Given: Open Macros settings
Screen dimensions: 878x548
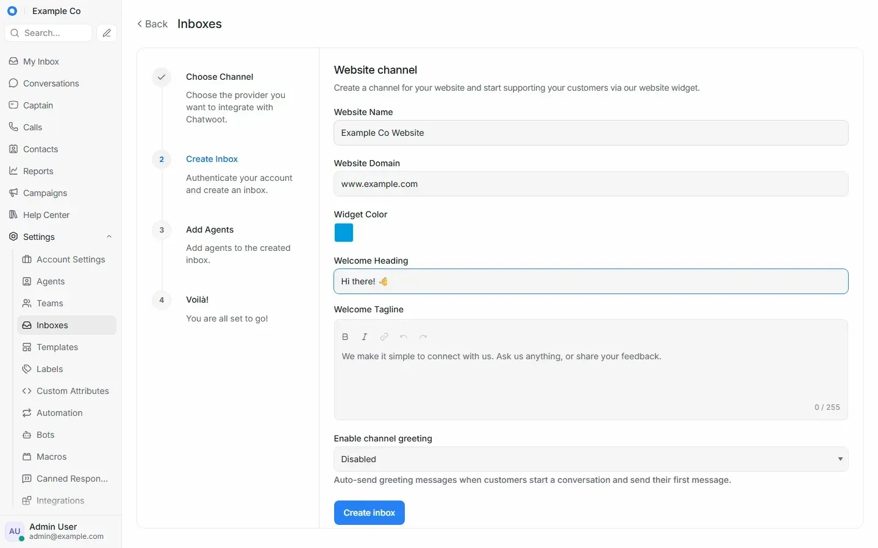Looking at the screenshot, I should coord(67,457).
